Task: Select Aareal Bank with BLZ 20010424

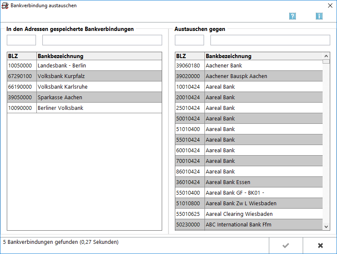Action: pos(249,97)
